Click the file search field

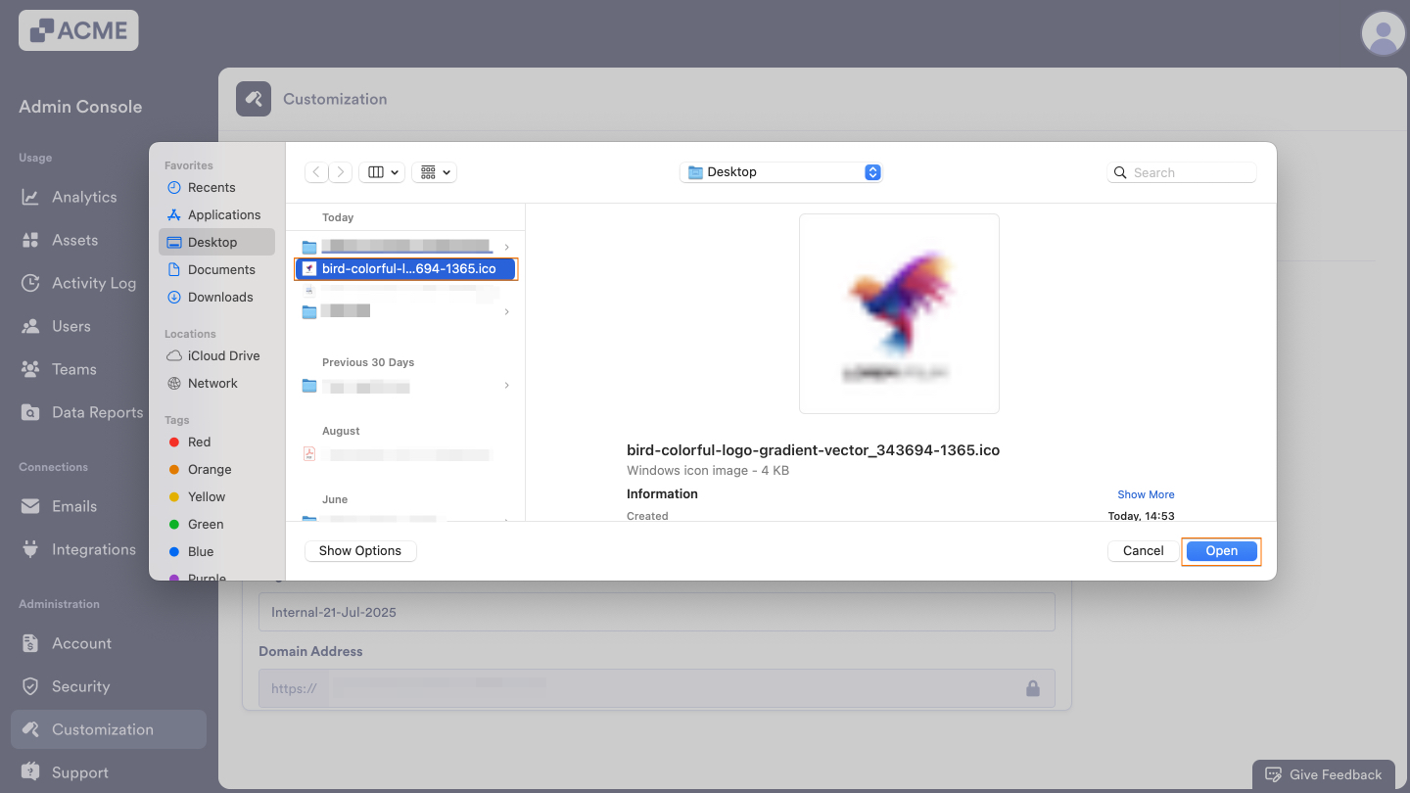tap(1182, 171)
